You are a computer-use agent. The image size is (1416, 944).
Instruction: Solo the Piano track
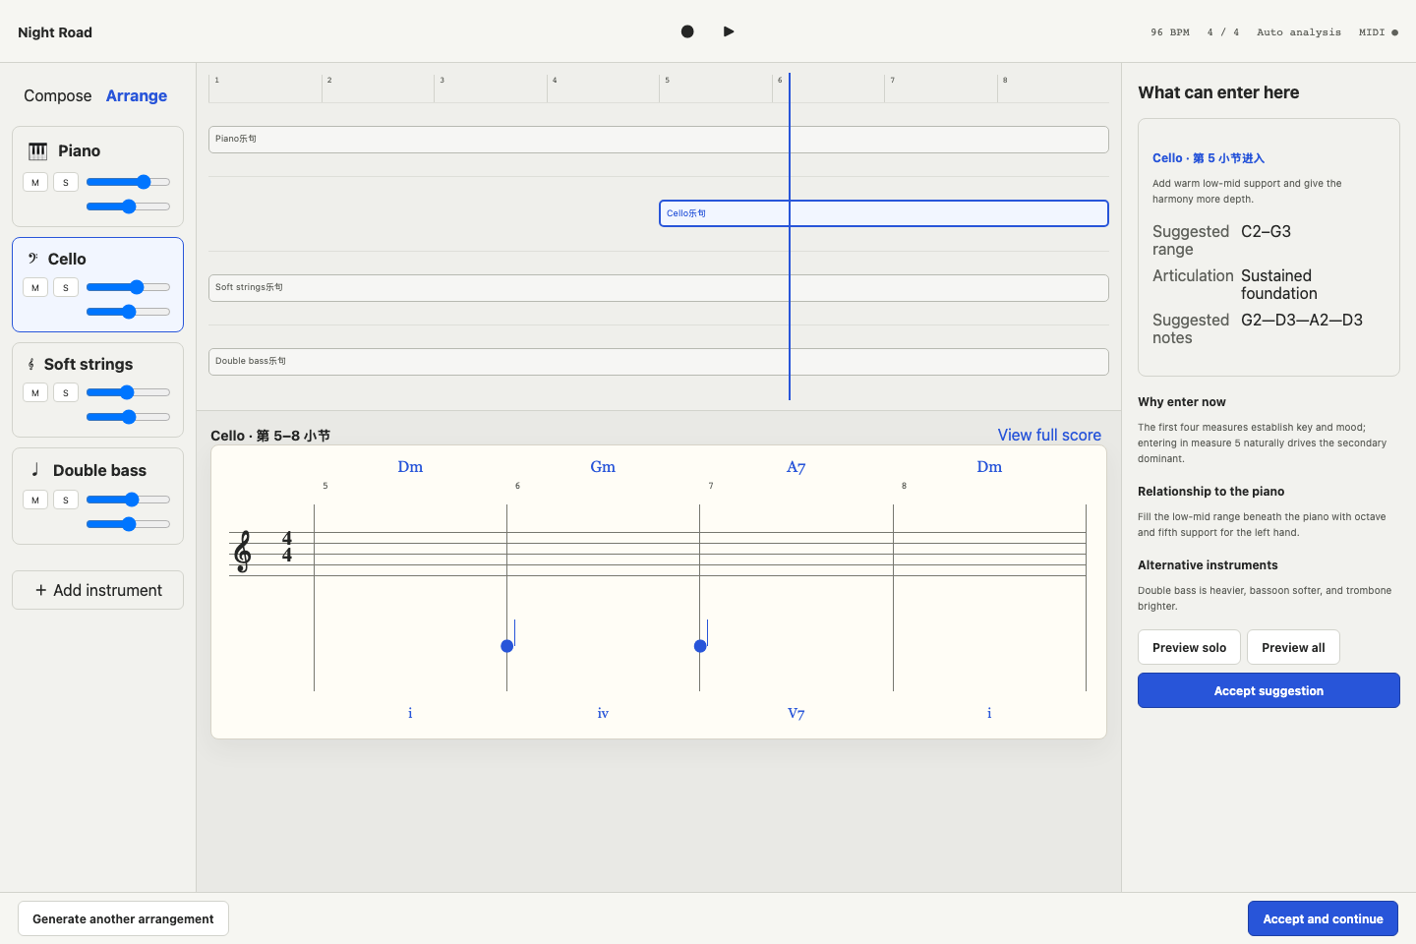coord(66,182)
